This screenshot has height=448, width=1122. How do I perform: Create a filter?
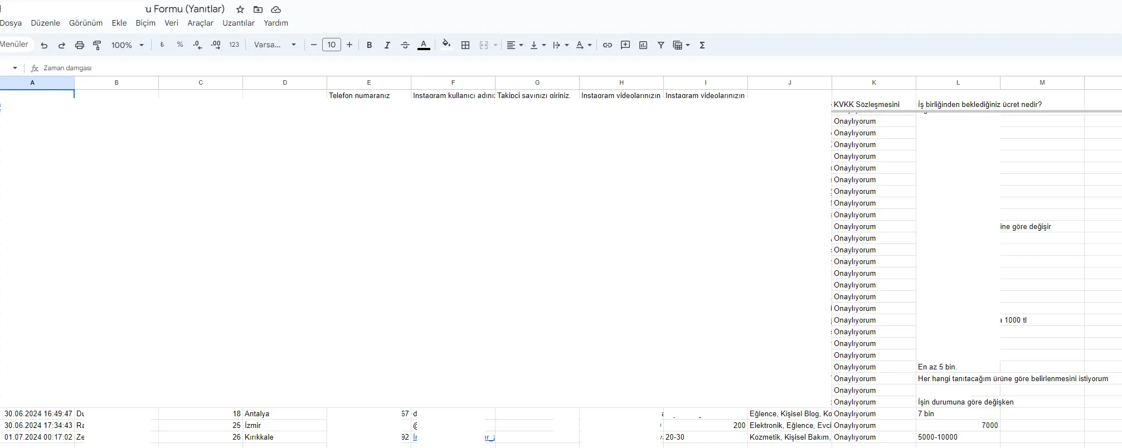click(661, 45)
